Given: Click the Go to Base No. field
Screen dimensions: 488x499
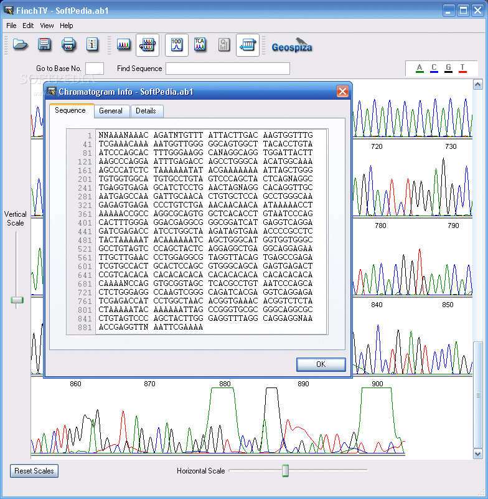Looking at the screenshot, I should tap(95, 69).
